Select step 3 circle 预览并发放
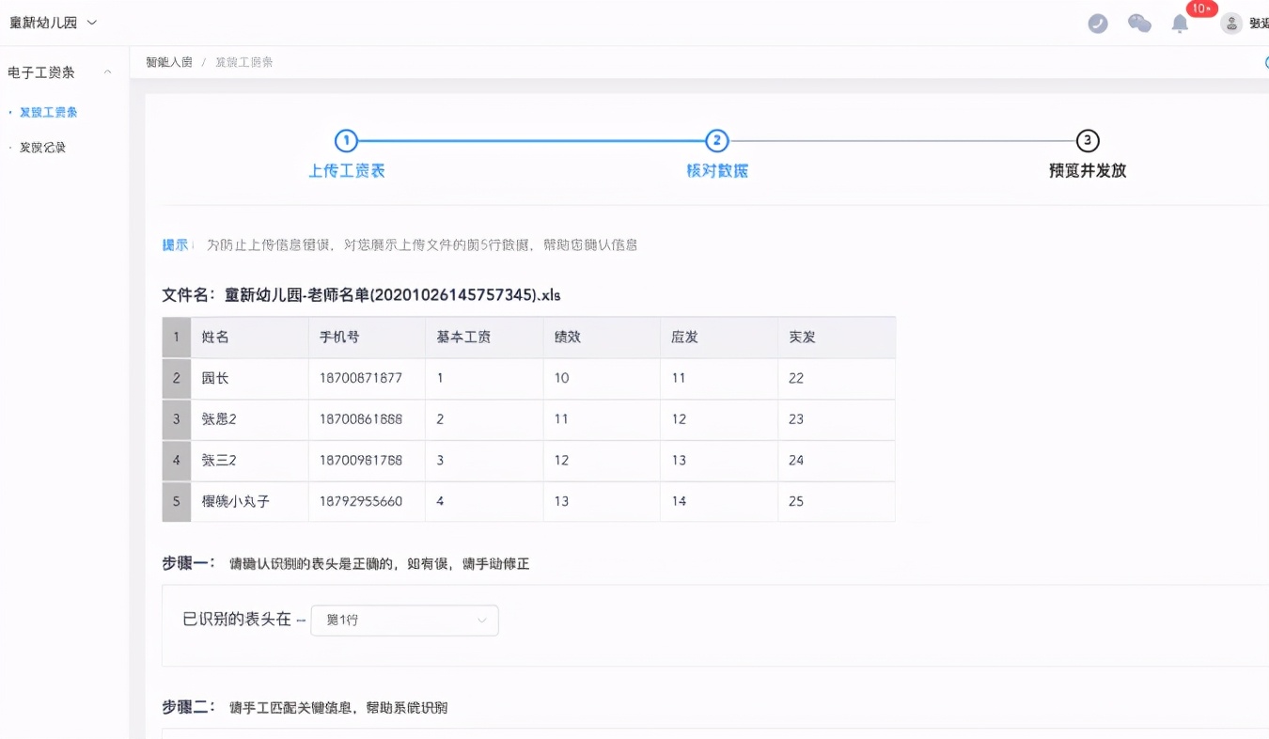This screenshot has height=739, width=1269. (1087, 141)
